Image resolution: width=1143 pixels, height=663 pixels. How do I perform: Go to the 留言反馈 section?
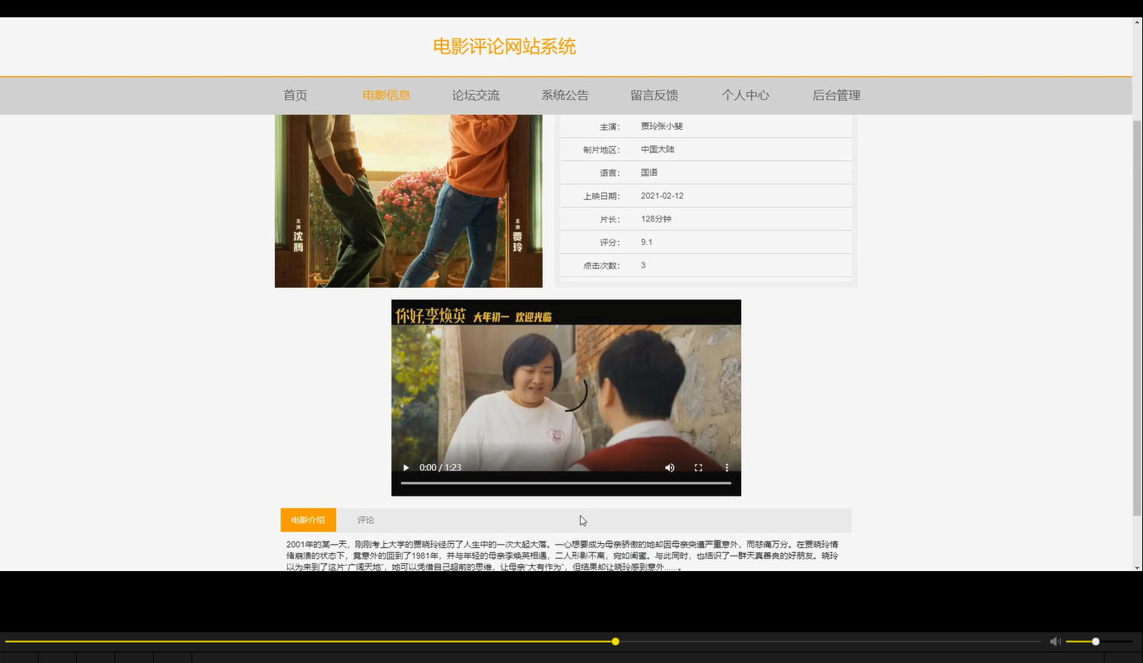654,95
